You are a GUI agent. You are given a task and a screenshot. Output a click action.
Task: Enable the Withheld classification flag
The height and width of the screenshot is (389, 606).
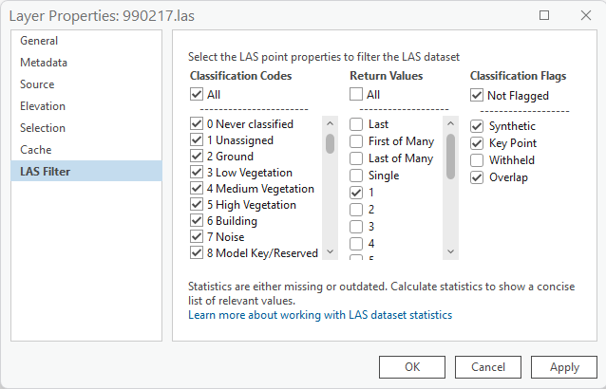pyautogui.click(x=477, y=160)
